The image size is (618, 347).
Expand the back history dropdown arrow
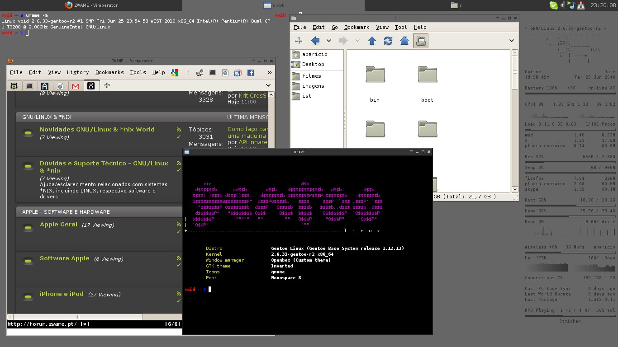coord(329,41)
